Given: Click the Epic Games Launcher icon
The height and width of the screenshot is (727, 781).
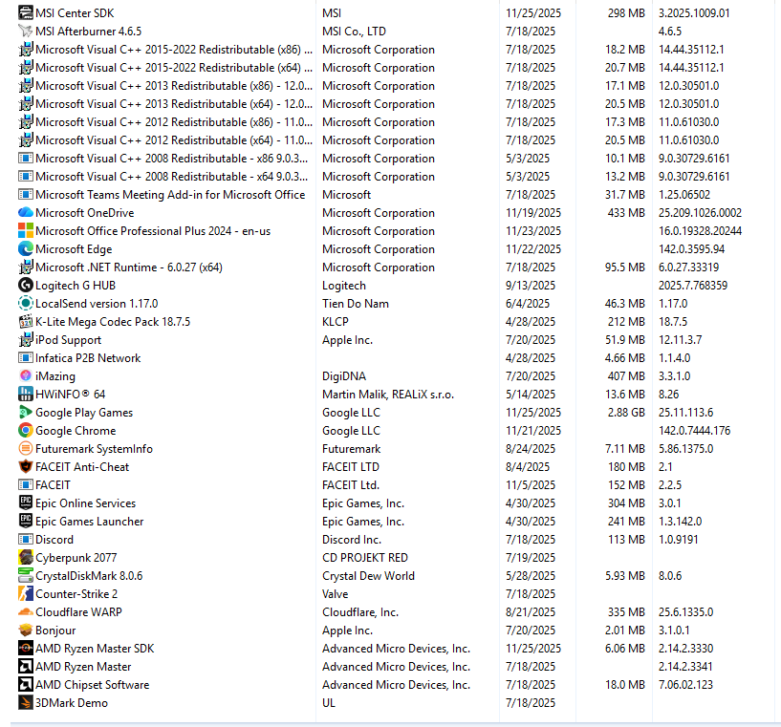Looking at the screenshot, I should coord(26,521).
